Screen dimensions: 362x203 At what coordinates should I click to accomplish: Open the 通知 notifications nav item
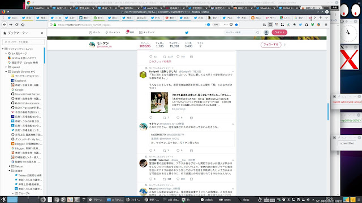click(130, 33)
